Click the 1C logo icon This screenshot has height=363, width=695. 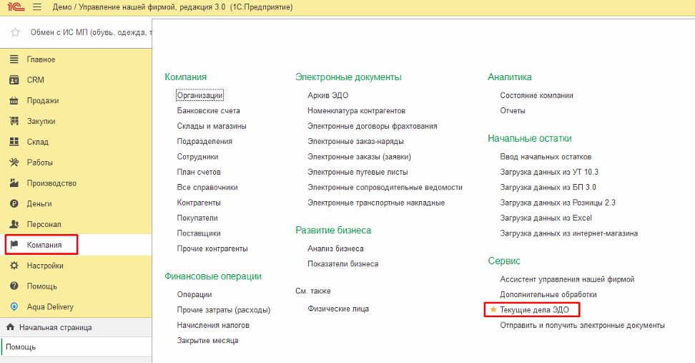(x=16, y=7)
